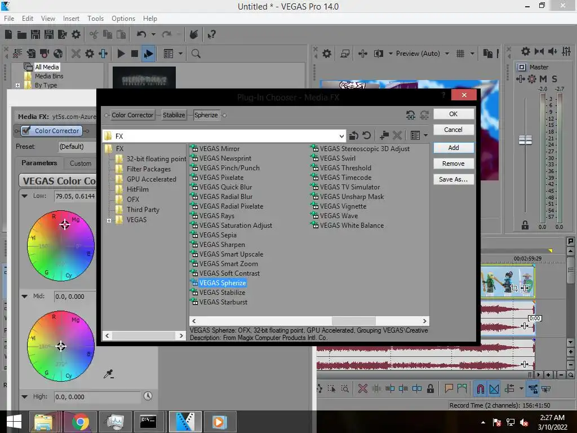This screenshot has height=433, width=577.
Task: Toggle the Color Corrector enable checkbox
Action: tap(26, 130)
